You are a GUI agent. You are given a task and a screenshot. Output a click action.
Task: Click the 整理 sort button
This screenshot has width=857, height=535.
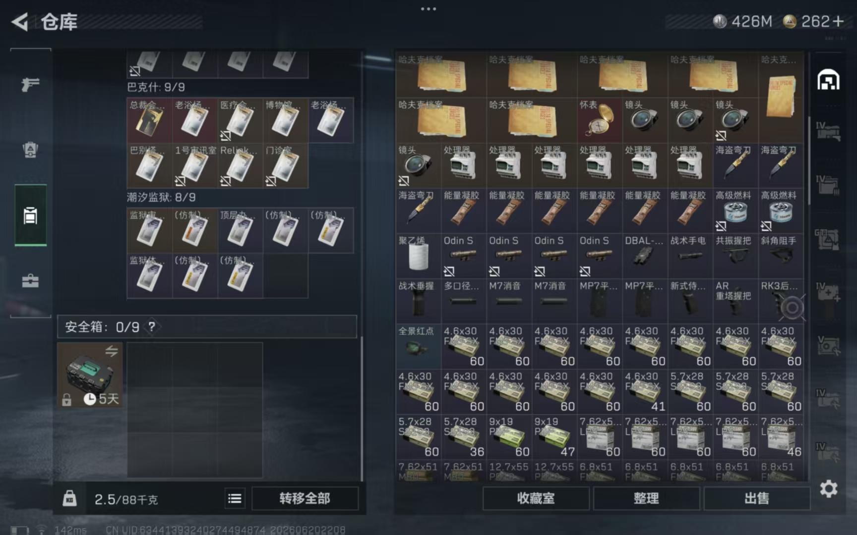(x=646, y=498)
